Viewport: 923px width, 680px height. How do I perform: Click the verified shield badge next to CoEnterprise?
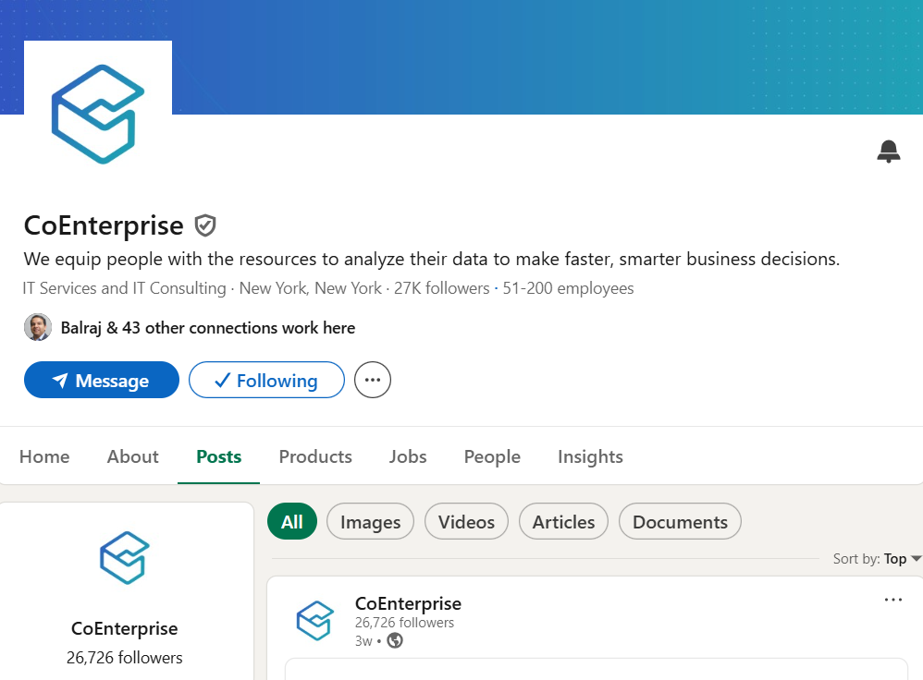tap(205, 225)
